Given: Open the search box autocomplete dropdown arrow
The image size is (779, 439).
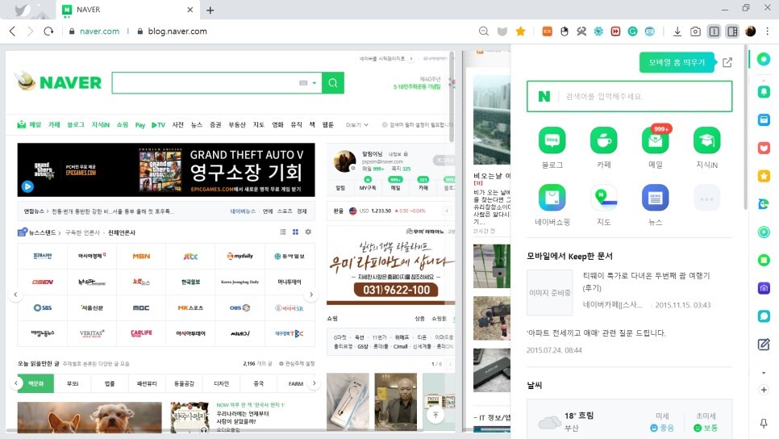Looking at the screenshot, I should point(314,83).
